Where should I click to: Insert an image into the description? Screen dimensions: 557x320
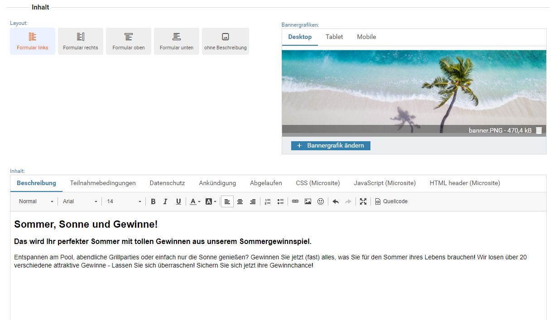[308, 201]
